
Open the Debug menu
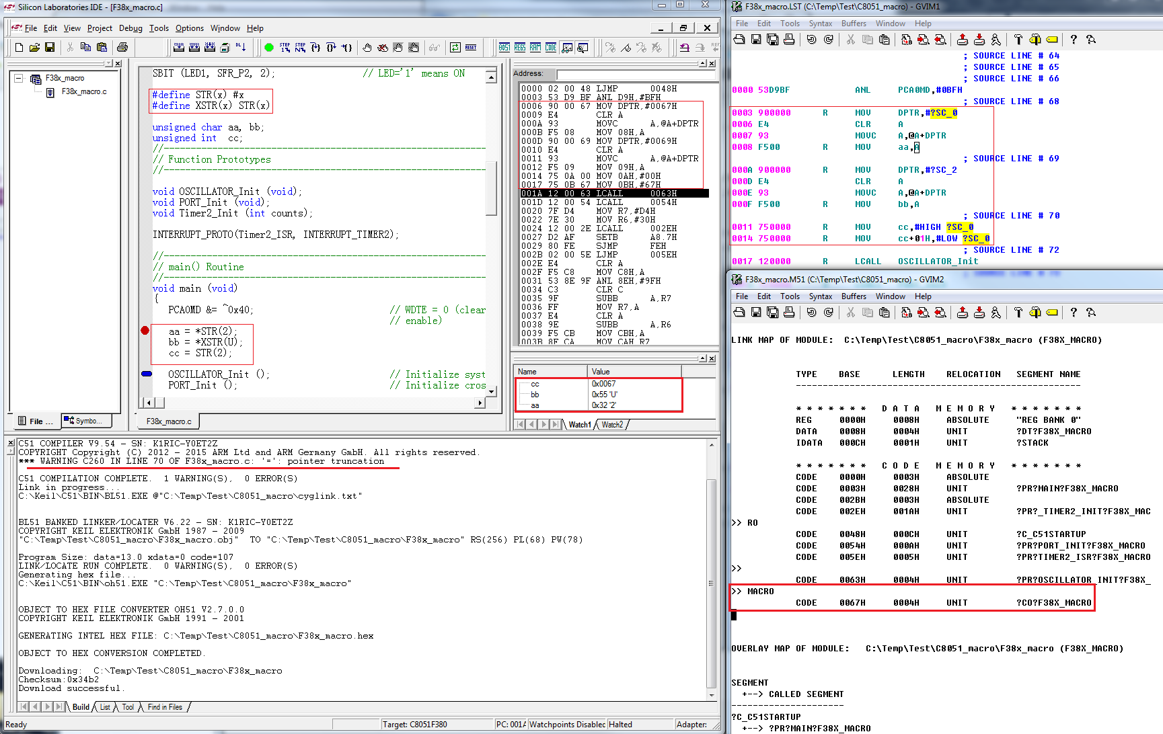[130, 28]
